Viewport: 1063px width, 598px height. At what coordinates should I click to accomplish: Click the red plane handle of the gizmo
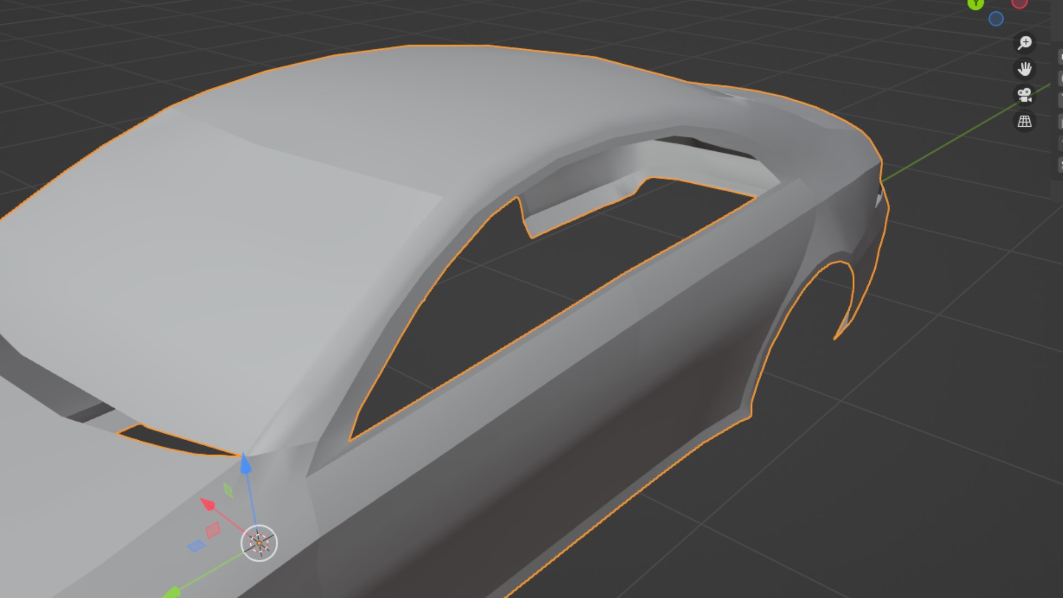point(213,530)
